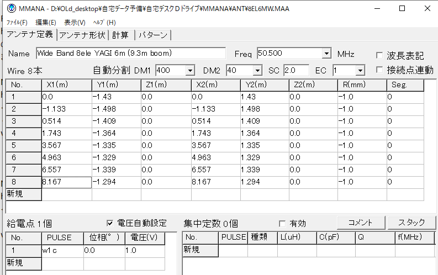
Task: Click the antenna Name text field
Action: pyautogui.click(x=131, y=54)
